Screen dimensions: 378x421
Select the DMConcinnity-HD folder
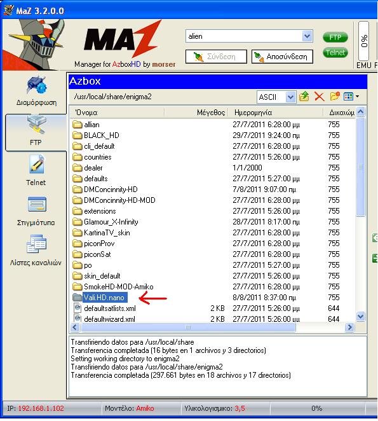pyautogui.click(x=105, y=190)
